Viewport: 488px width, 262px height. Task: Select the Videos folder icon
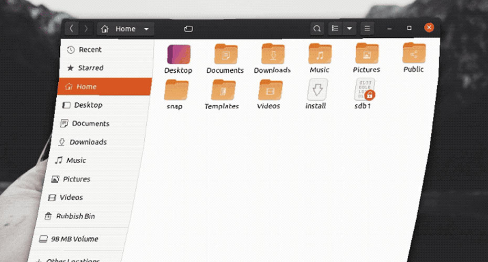point(270,90)
